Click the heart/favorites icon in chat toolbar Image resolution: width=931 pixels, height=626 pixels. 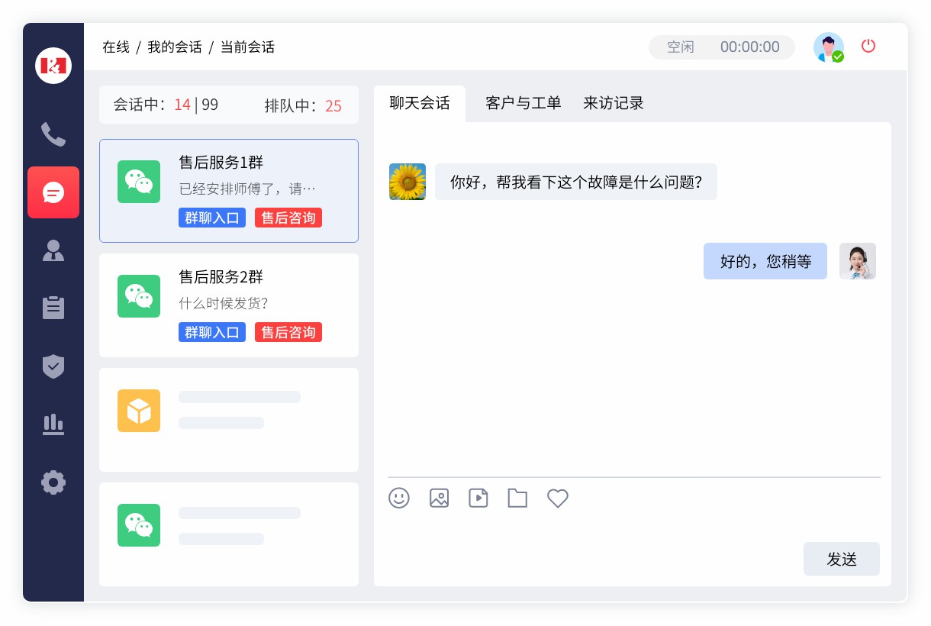(x=557, y=498)
